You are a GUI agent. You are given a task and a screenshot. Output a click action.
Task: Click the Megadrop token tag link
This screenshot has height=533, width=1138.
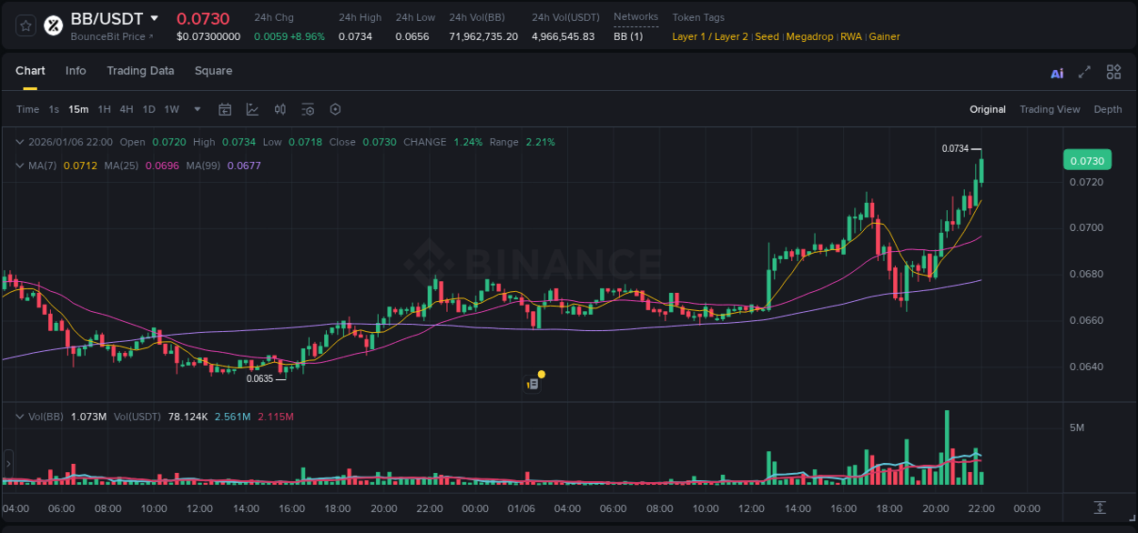point(809,36)
